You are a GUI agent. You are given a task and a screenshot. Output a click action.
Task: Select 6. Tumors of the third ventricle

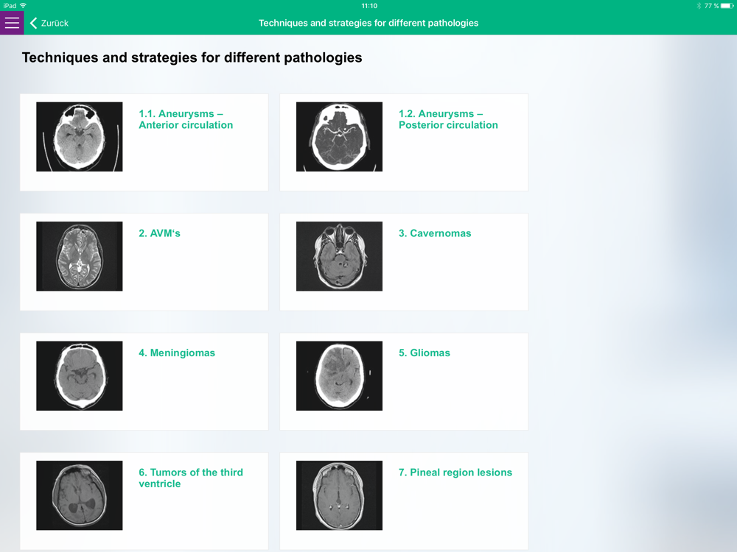click(191, 478)
